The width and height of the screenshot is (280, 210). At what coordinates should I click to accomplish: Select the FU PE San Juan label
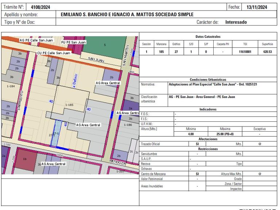(x=73, y=42)
